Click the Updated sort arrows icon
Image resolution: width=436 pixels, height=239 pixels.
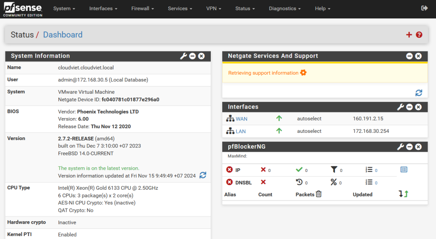(404, 194)
